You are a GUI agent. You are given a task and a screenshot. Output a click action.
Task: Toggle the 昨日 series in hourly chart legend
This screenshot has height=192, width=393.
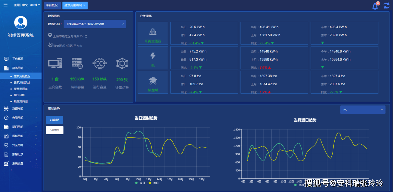click(x=154, y=183)
